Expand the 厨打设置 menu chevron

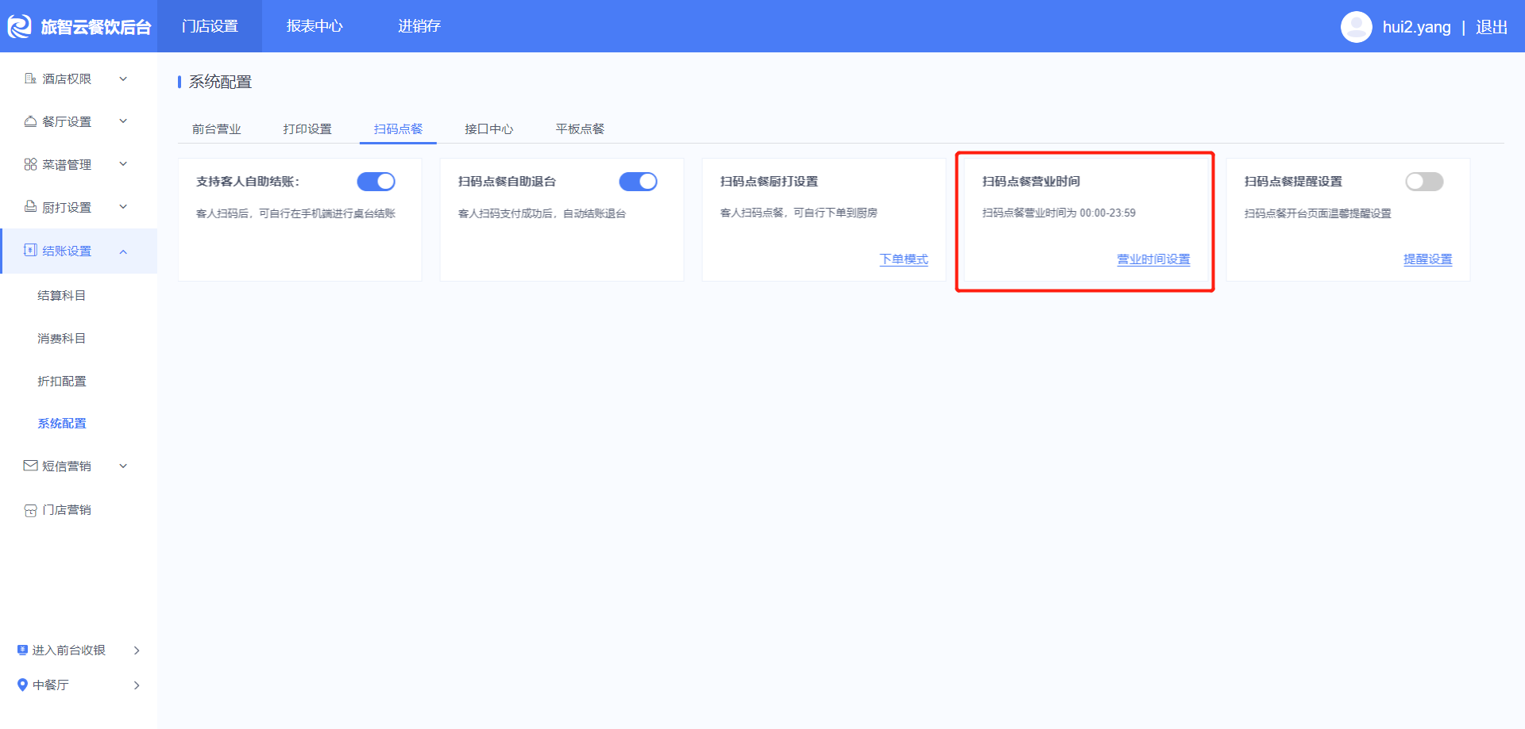123,207
